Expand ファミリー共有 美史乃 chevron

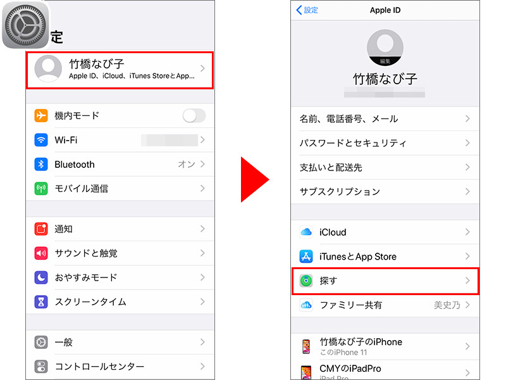pyautogui.click(x=467, y=305)
